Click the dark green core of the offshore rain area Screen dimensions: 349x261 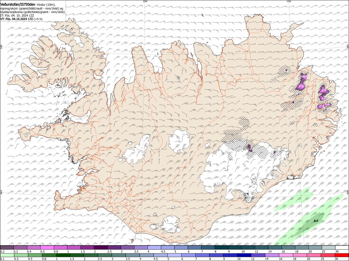pos(309,224)
